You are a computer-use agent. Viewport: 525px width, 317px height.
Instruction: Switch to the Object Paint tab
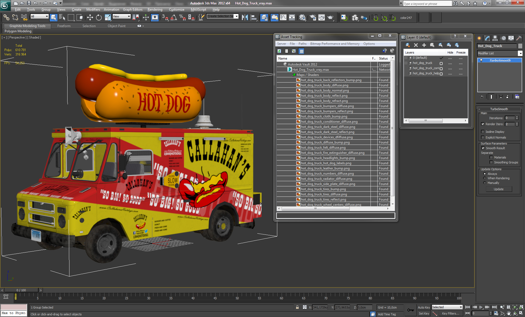click(116, 26)
